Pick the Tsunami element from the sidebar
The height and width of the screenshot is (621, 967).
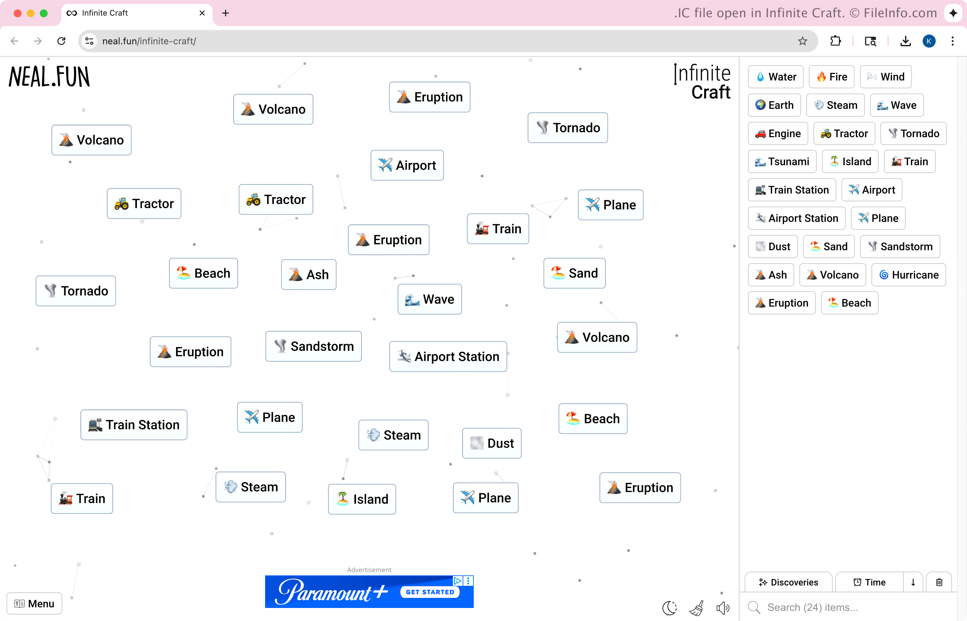[782, 161]
